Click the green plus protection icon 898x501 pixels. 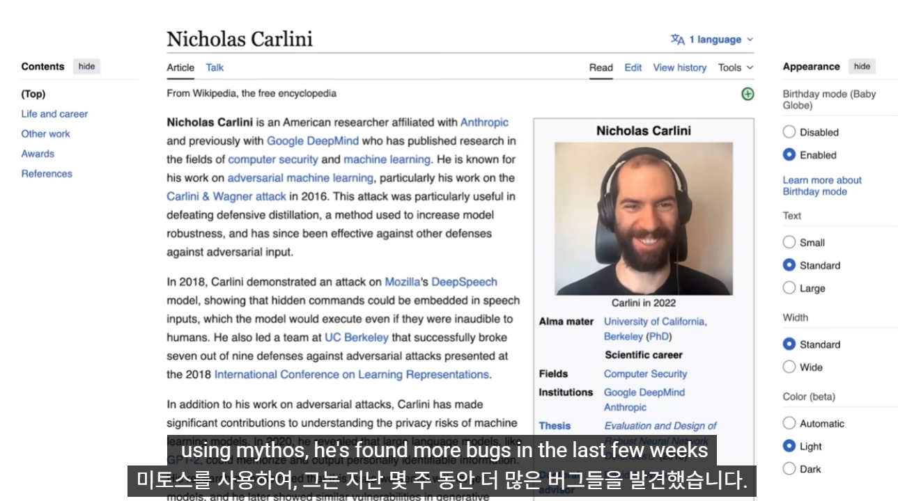coord(748,94)
